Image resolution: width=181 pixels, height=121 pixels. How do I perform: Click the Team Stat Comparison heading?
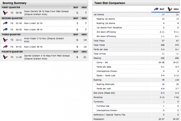[110, 3]
